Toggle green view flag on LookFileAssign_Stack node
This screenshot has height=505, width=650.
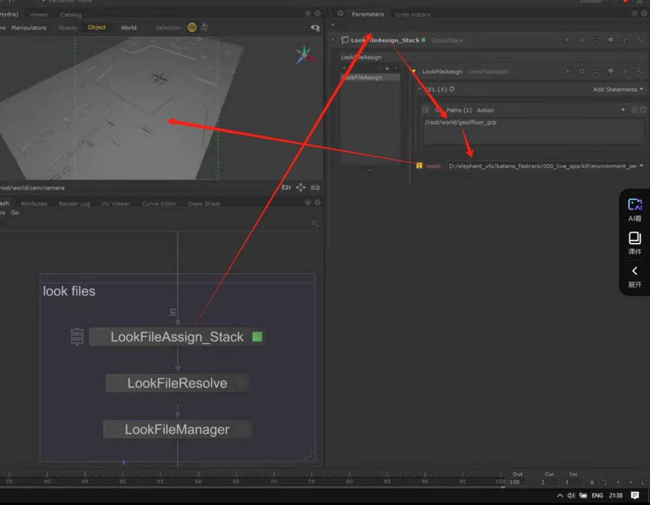(257, 337)
